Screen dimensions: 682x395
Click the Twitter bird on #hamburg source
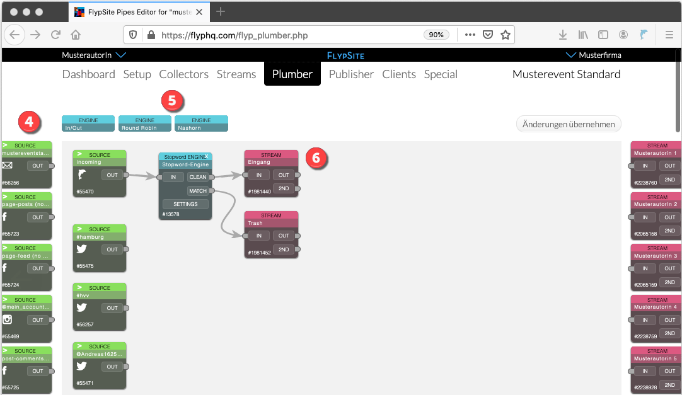coord(82,249)
